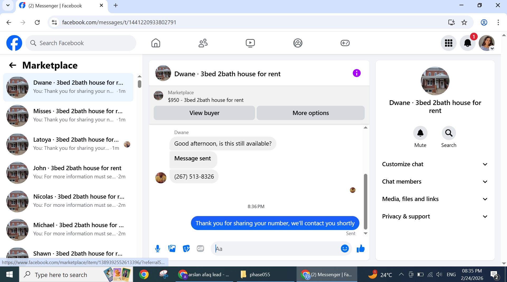Viewport: 507px width, 282px height.
Task: Click the install app icon in address bar
Action: [x=452, y=22]
